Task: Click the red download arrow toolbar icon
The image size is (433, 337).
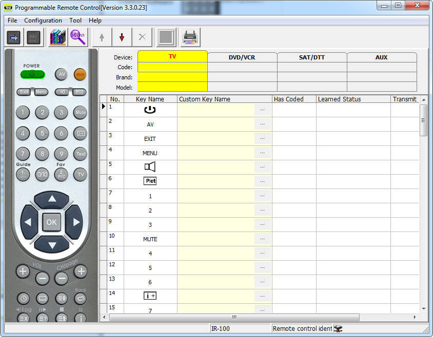Action: coord(122,37)
